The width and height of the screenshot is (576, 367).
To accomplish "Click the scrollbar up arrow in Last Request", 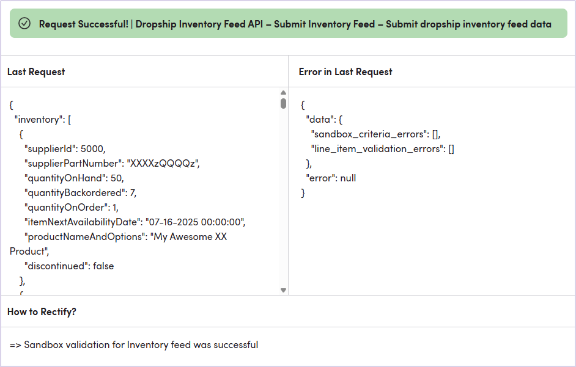I will [283, 93].
